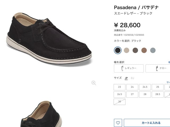This screenshot has height=127, width=170.
Task: Select ナロー width option
Action: point(158,69)
